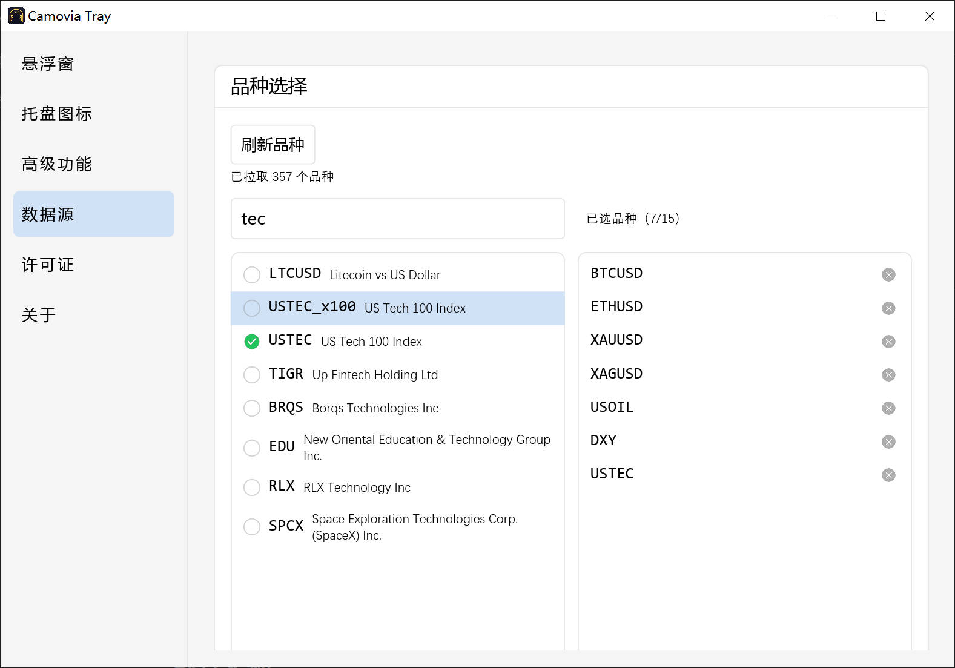This screenshot has height=668, width=955.
Task: Click USOIL in the selected list
Action: pos(612,407)
